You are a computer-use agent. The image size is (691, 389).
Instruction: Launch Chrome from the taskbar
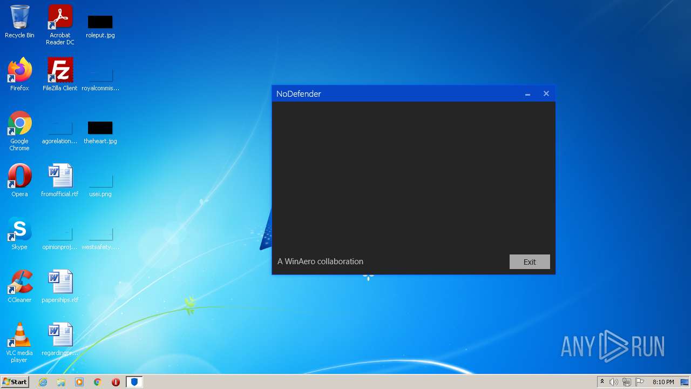pyautogui.click(x=98, y=382)
